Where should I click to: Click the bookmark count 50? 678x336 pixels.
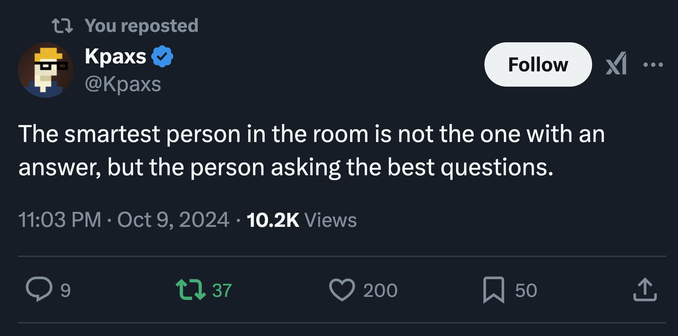pos(526,290)
